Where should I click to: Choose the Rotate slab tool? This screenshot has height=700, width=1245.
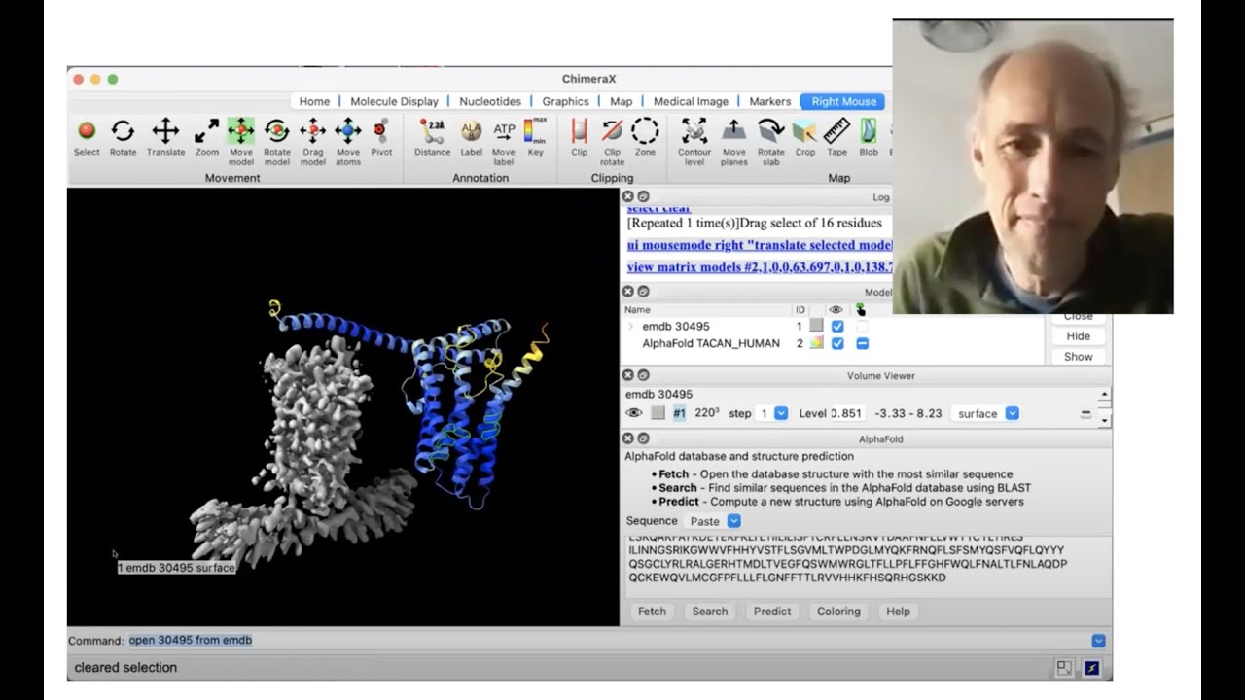[771, 142]
